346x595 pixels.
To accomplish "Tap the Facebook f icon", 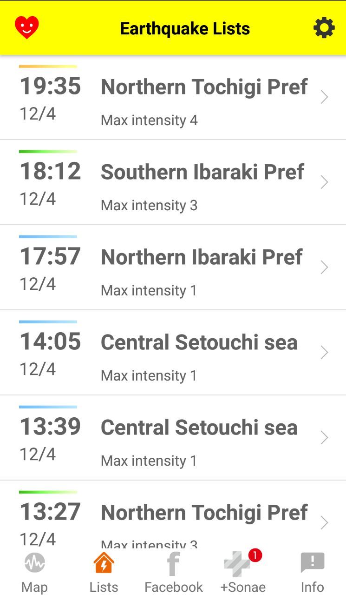I will point(173,564).
